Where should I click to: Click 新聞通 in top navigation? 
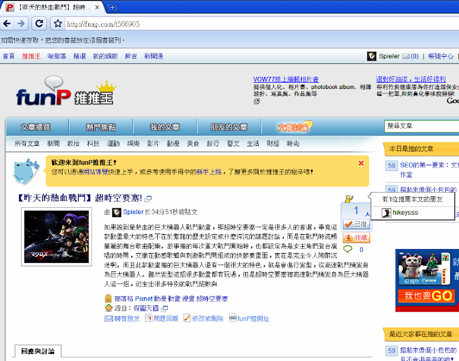pyautogui.click(x=154, y=56)
